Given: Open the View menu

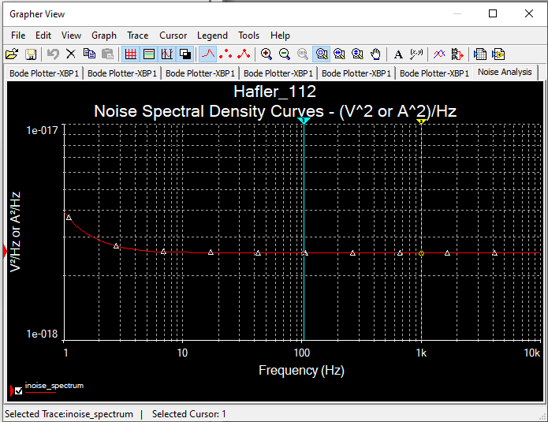Looking at the screenshot, I should coord(71,35).
